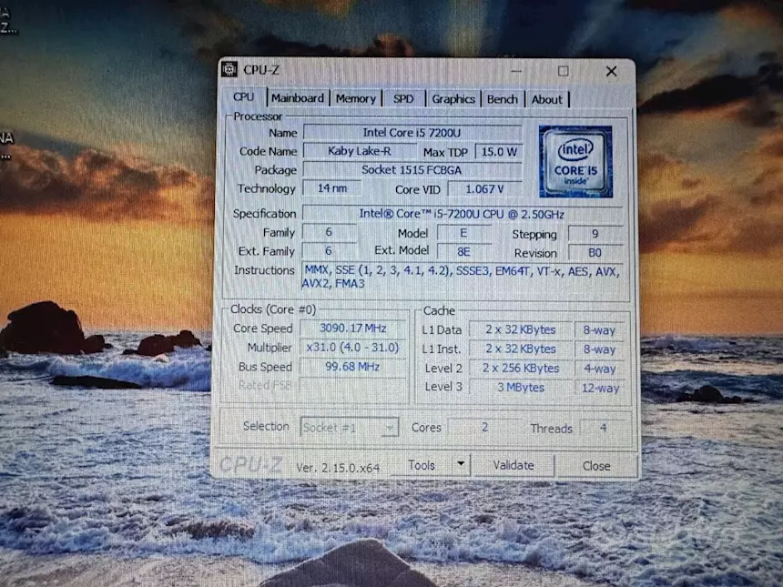Screen dimensions: 783x587
Task: Click the Level 3 12-way cell
Action: (599, 388)
